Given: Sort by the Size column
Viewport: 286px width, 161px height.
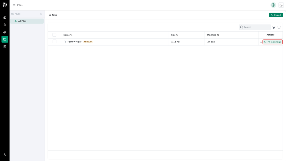Looking at the screenshot, I should [x=175, y=35].
